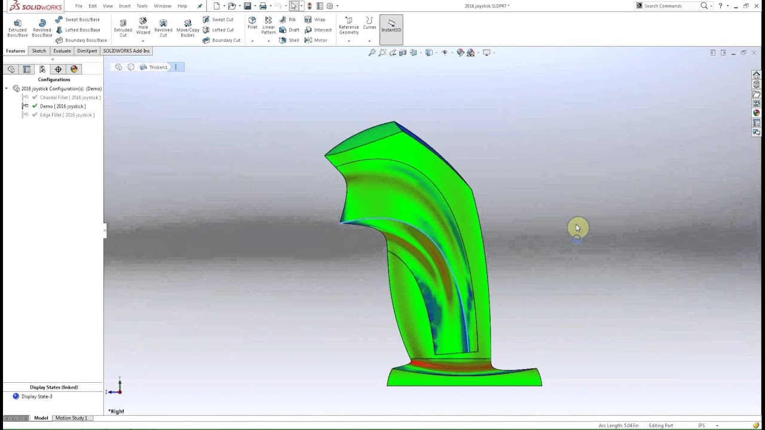
Task: Switch to SOLIDWORKS Add-Ins tab
Action: tap(126, 51)
